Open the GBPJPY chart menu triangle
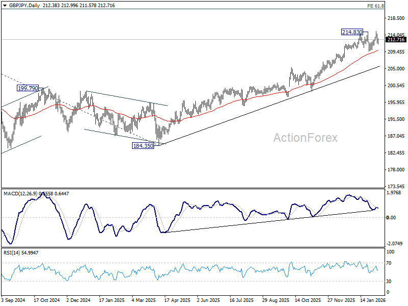This screenshot has width=408, height=306. (x=5, y=6)
